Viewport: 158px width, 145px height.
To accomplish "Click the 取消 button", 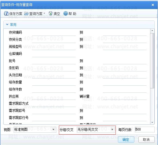I will (146, 140).
